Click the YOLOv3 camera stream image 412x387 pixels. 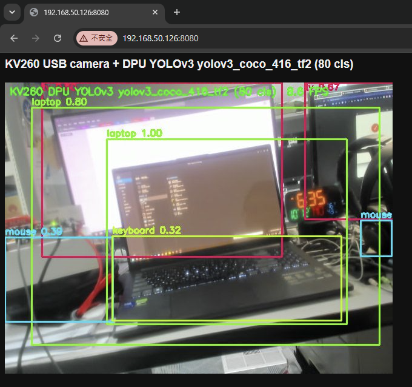point(199,228)
